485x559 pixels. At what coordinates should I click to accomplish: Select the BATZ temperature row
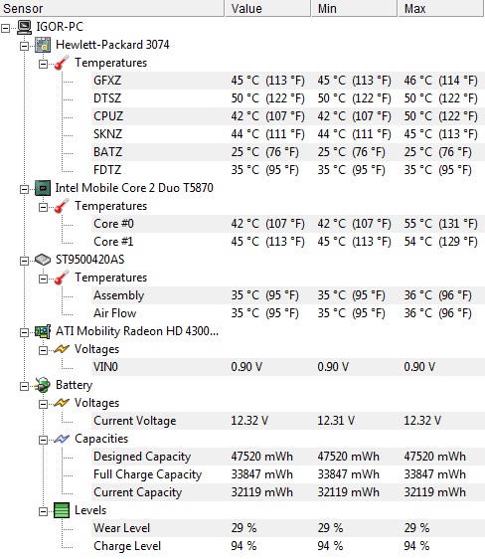click(x=288, y=152)
